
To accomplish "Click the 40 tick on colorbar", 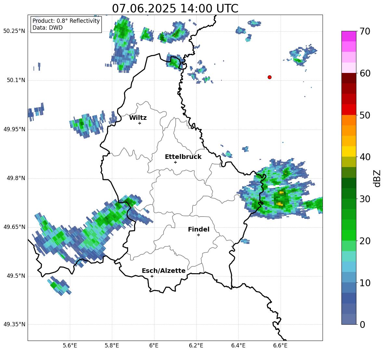I will (365, 157).
